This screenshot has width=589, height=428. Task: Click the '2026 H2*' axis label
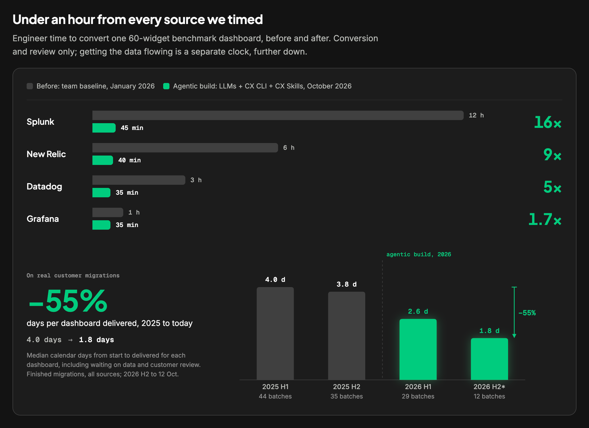pos(490,387)
